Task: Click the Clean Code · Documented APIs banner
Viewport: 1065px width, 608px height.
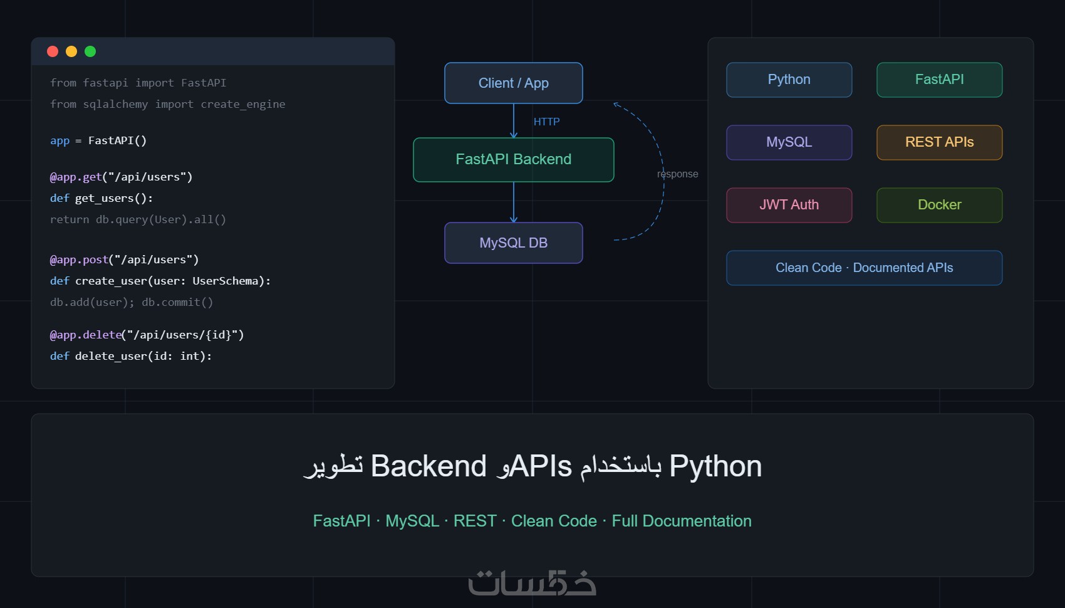Action: [x=864, y=268]
